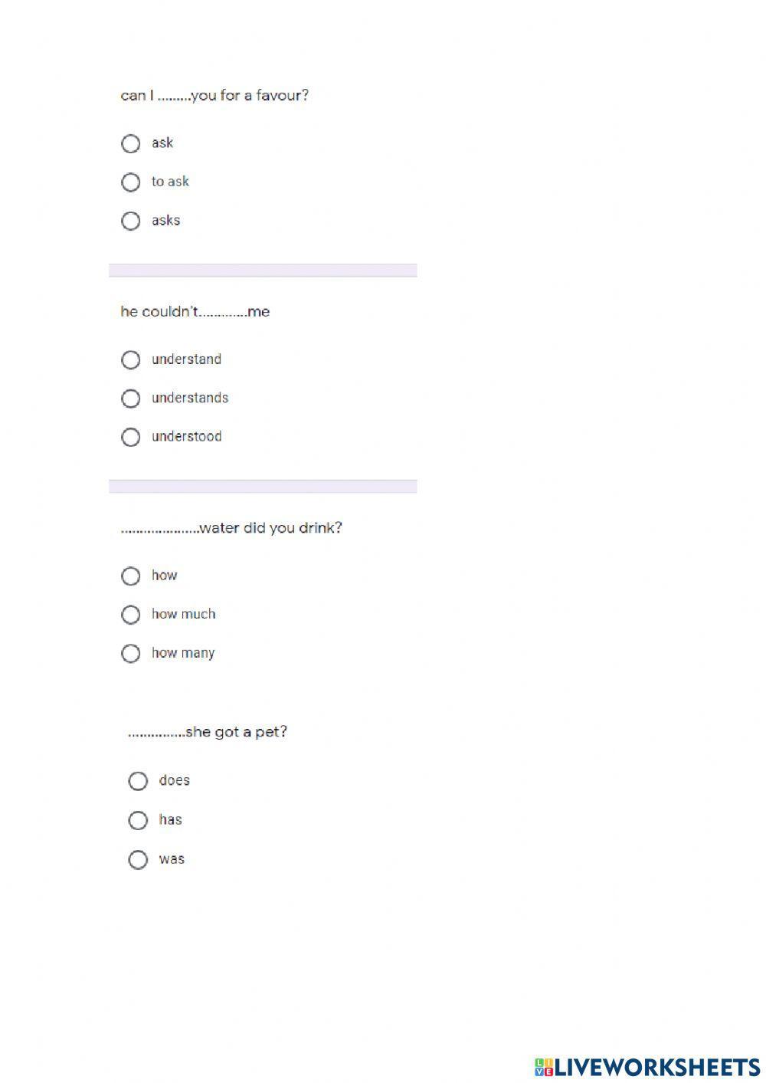Open the LIVEWORKSHEETS brand link

(656, 1066)
